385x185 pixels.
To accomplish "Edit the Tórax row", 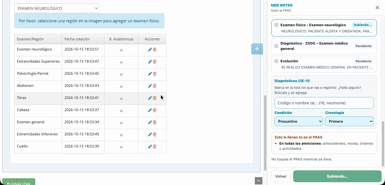I will tap(150, 98).
